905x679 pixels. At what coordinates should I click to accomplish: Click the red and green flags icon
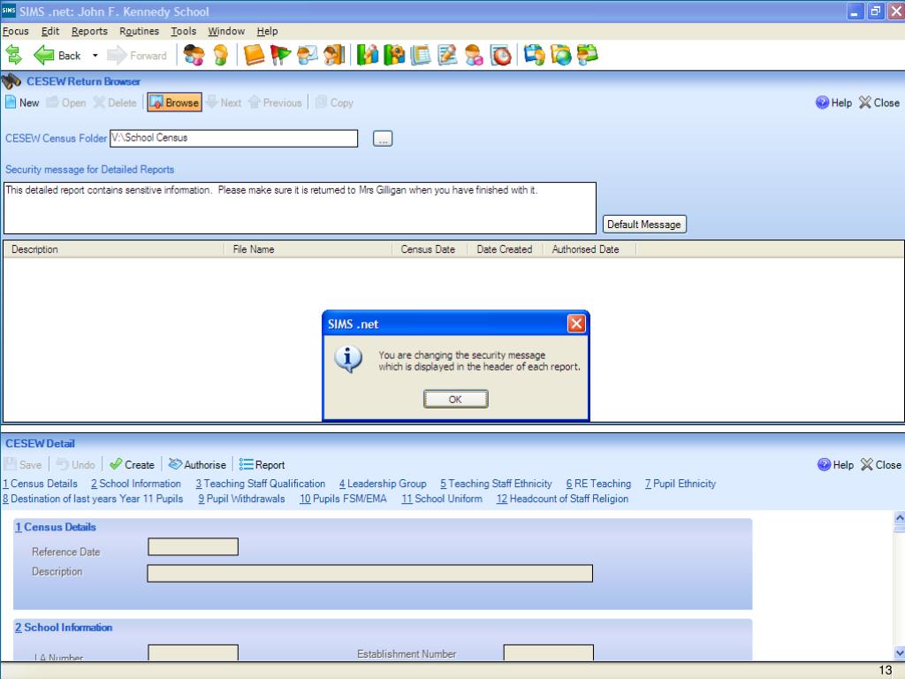click(281, 56)
